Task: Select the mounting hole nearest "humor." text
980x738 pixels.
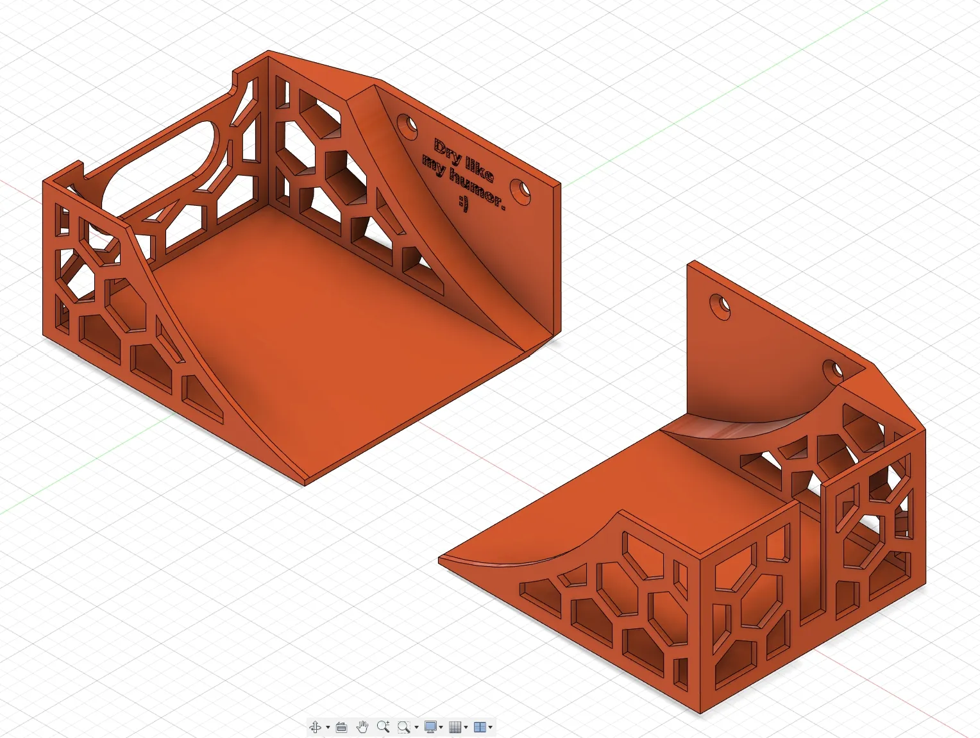Action: (520, 189)
